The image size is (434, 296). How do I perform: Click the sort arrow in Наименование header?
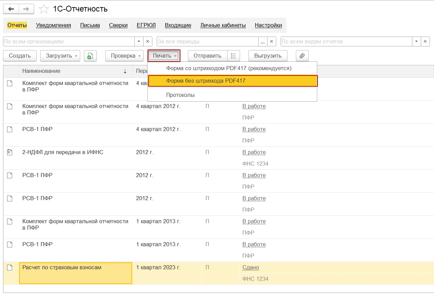(x=125, y=71)
